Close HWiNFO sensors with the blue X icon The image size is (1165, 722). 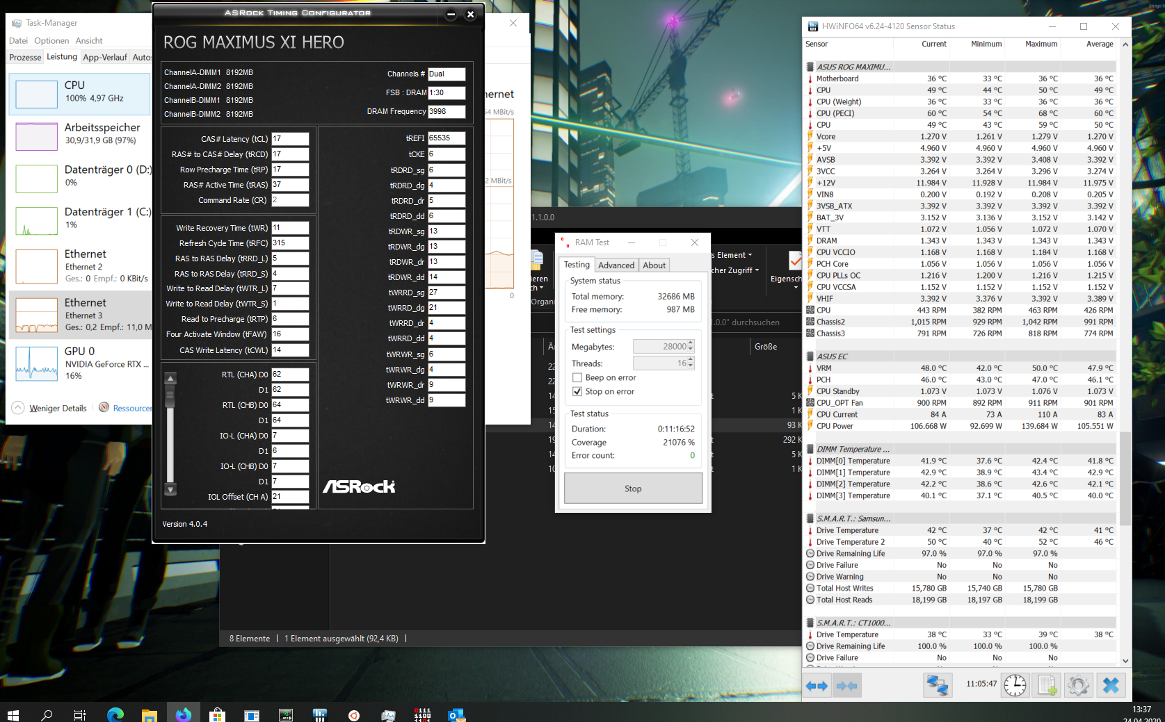pos(1111,686)
